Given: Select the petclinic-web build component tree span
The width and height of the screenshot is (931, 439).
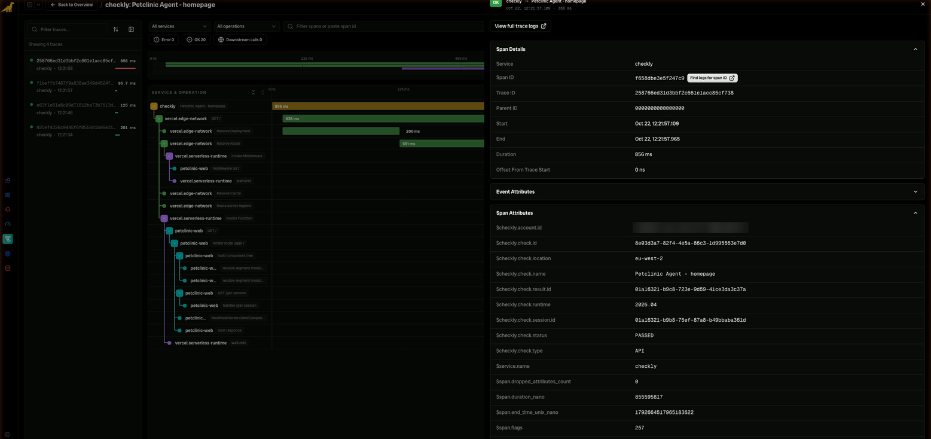Looking at the screenshot, I should (x=209, y=255).
